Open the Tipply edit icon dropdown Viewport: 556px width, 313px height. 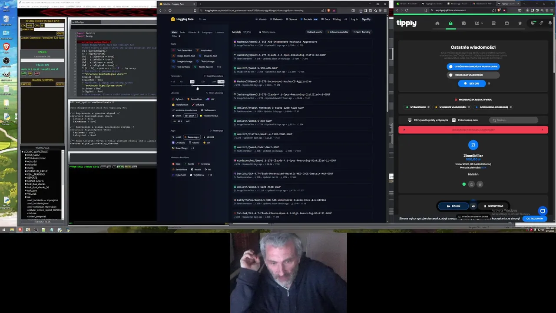pyautogui.click(x=478, y=23)
